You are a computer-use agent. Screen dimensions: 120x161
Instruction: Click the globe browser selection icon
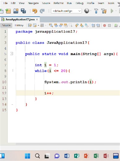pos(87,11)
